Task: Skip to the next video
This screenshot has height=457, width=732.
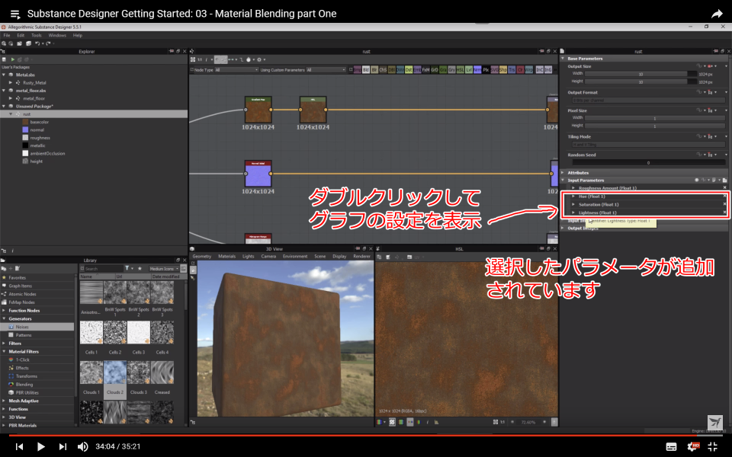Action: (63, 446)
